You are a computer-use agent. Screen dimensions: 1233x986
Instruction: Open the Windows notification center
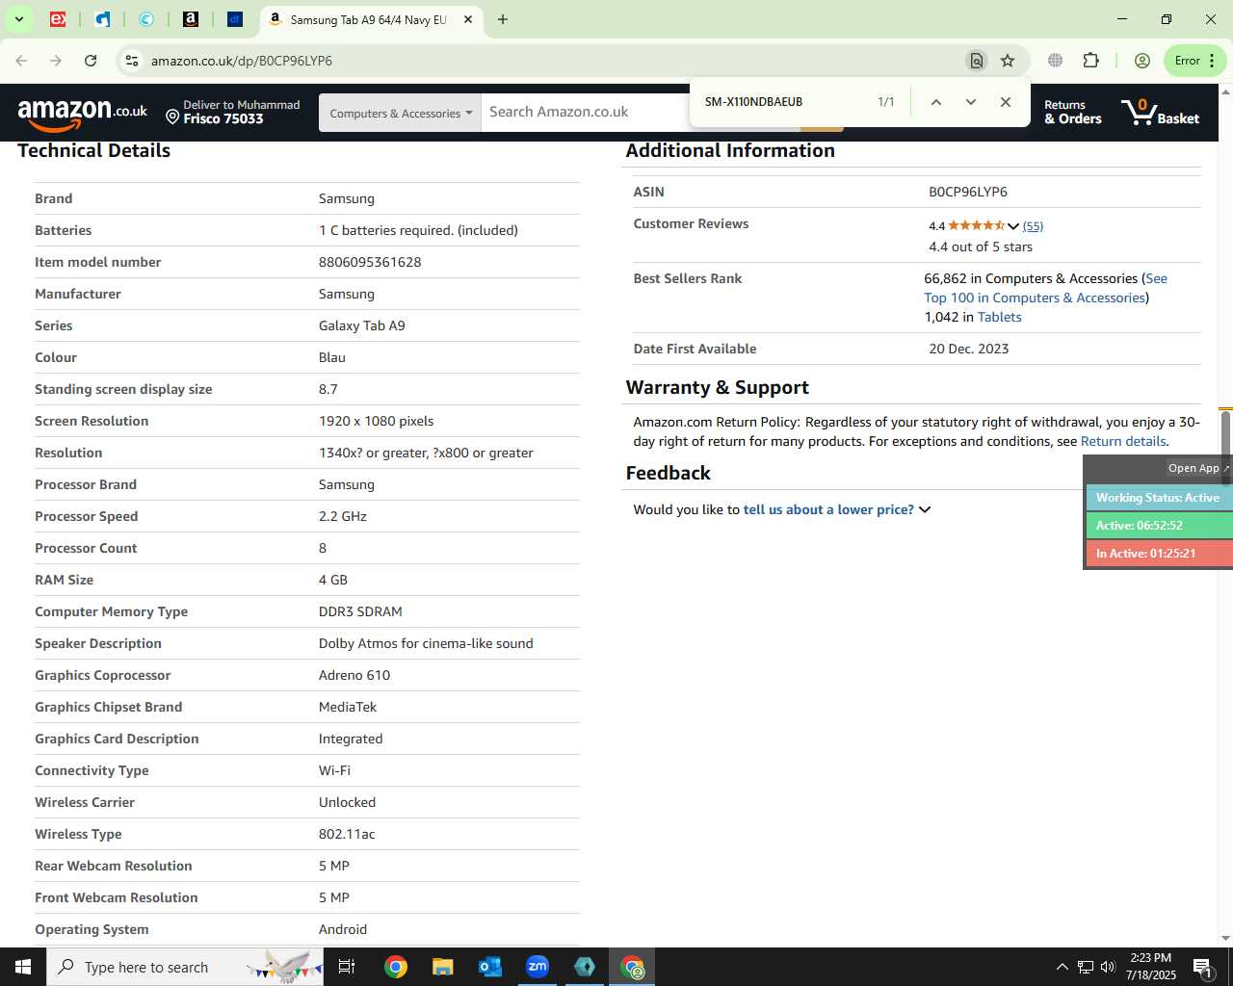click(x=1203, y=967)
